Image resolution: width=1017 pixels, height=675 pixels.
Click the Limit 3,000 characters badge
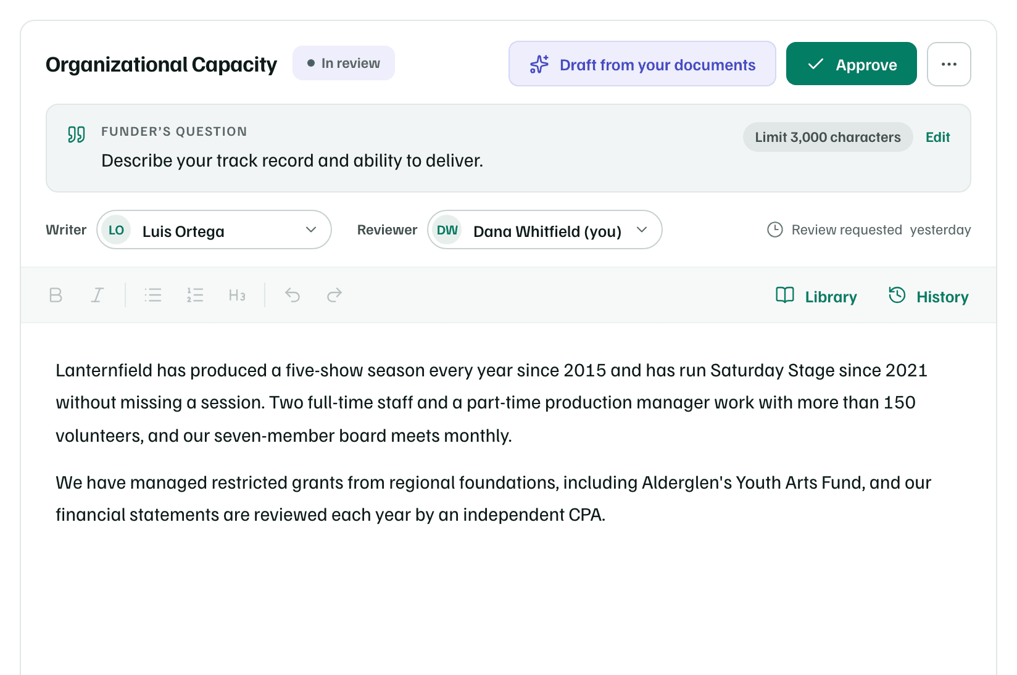(x=828, y=137)
